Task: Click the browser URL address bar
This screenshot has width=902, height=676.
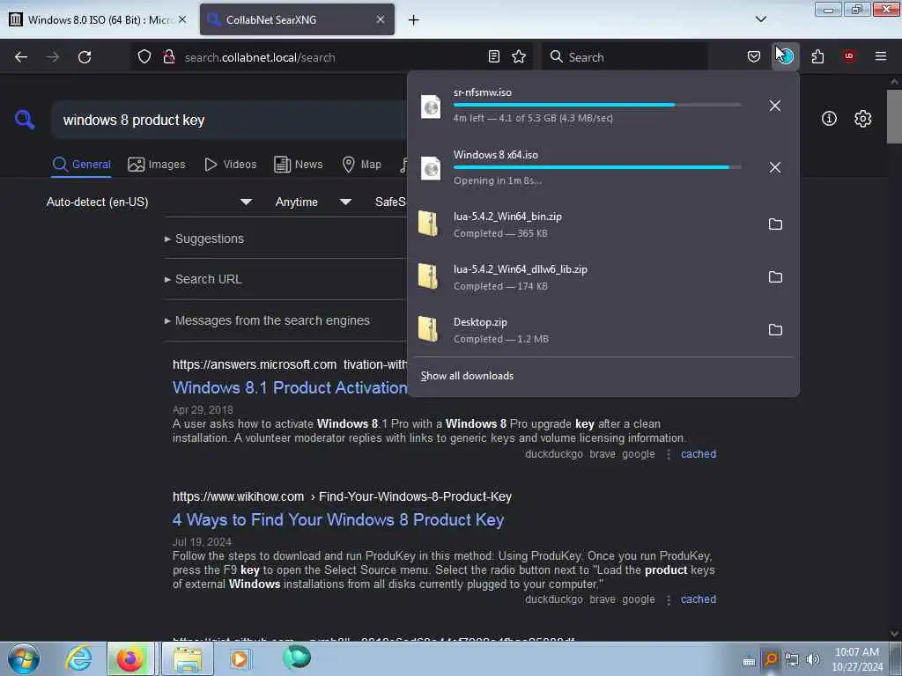Action: click(x=331, y=57)
